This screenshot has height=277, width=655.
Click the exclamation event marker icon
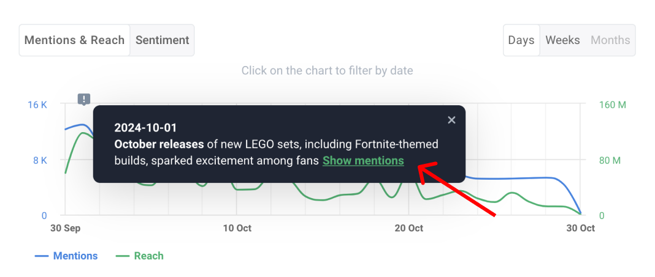coord(84,98)
